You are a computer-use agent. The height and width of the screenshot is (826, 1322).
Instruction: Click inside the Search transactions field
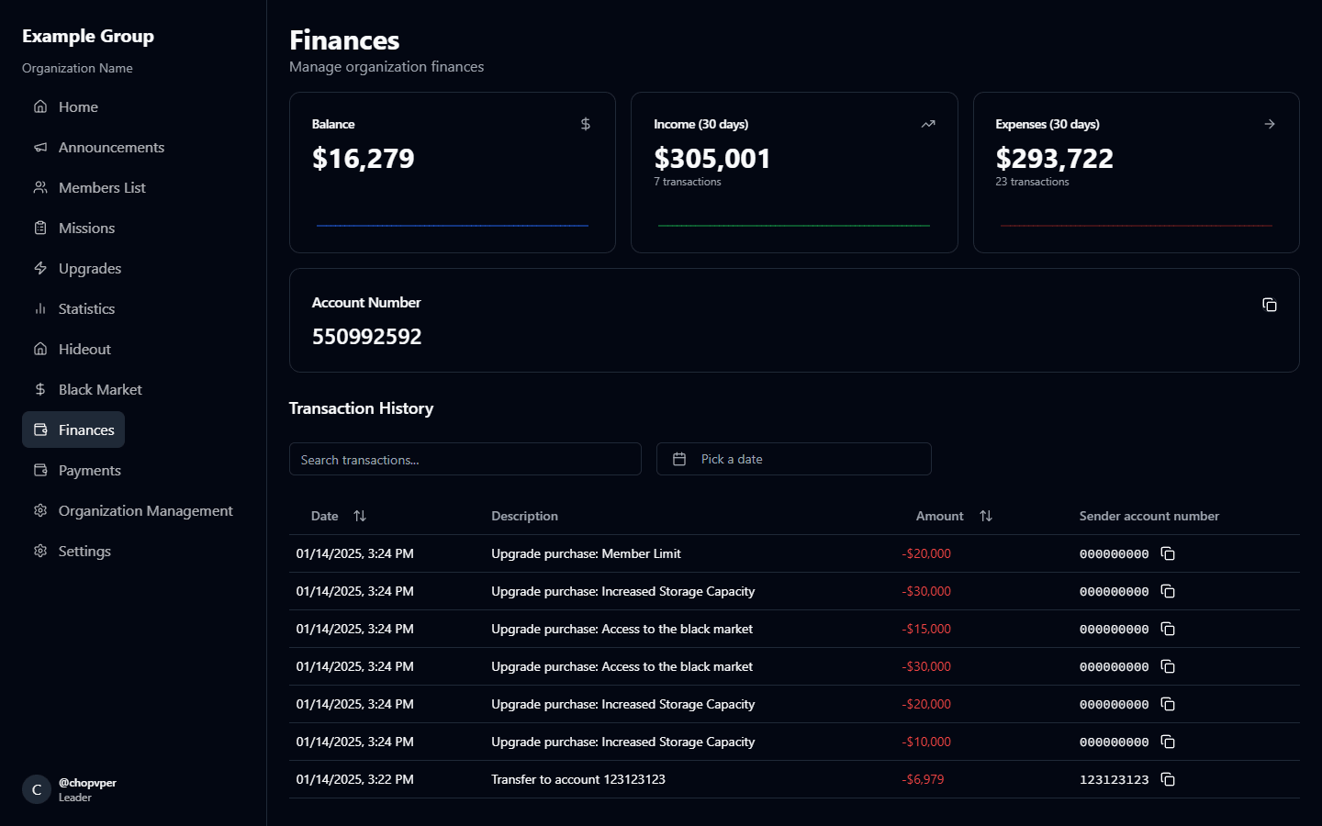coord(465,459)
